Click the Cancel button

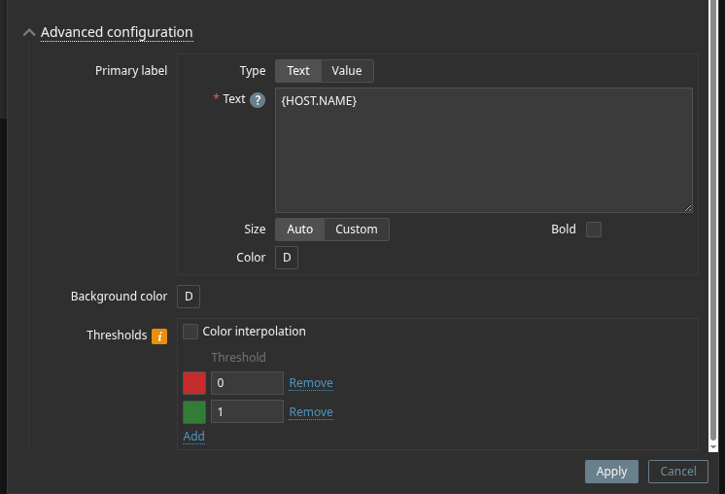(677, 472)
